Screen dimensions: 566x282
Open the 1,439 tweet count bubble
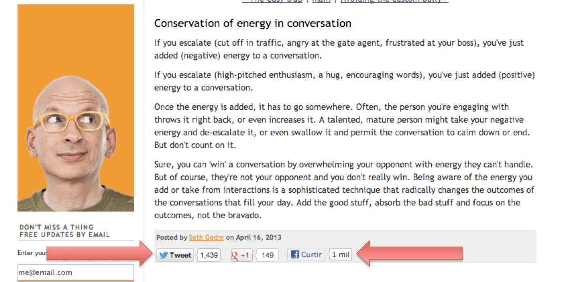(209, 255)
